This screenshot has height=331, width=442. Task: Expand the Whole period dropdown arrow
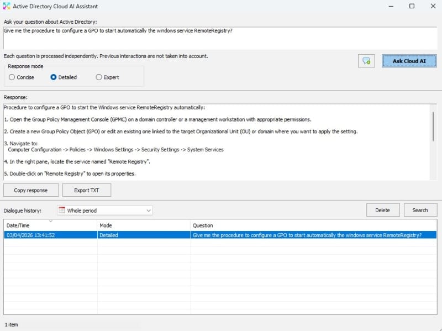[x=148, y=211]
